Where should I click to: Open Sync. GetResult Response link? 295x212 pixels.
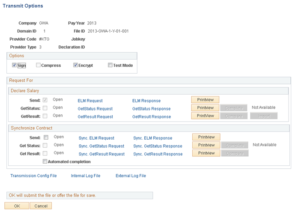point(158,154)
